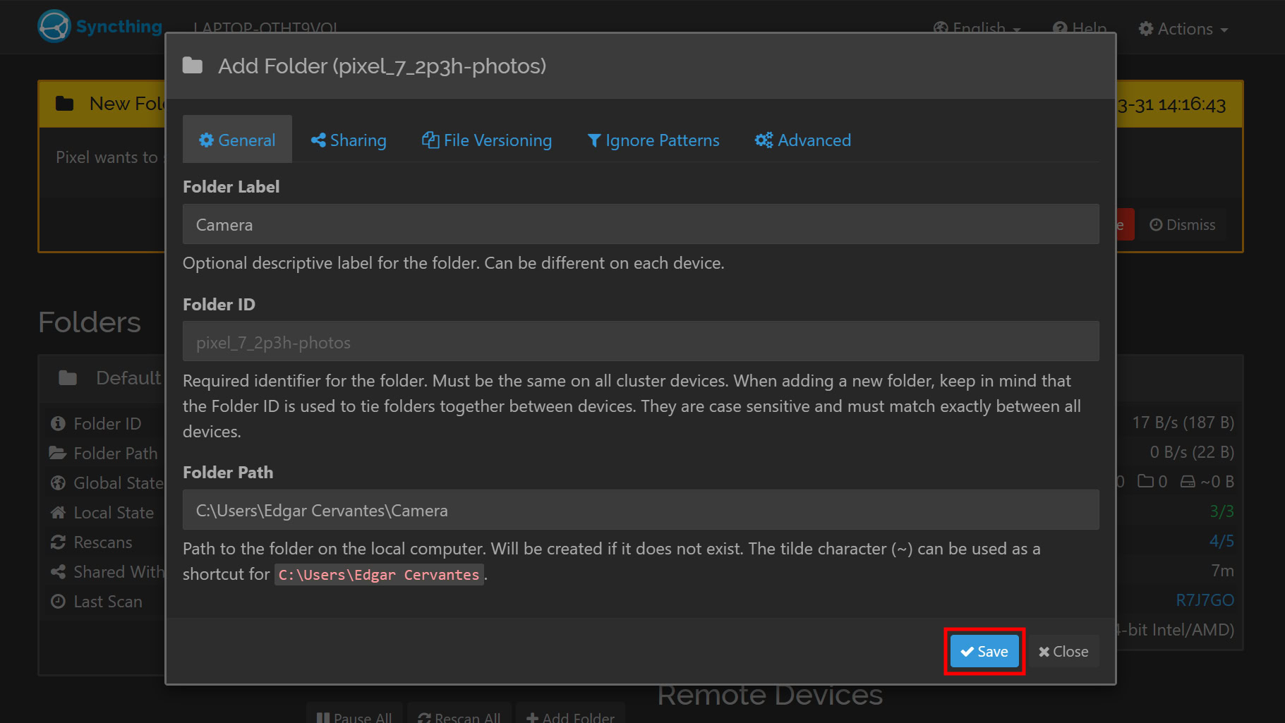Click the share icon on the Sharing tab
1285x723 pixels.
click(x=318, y=140)
